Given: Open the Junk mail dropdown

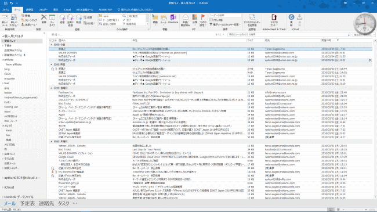Looking at the screenshot, I should [x=29, y=24].
